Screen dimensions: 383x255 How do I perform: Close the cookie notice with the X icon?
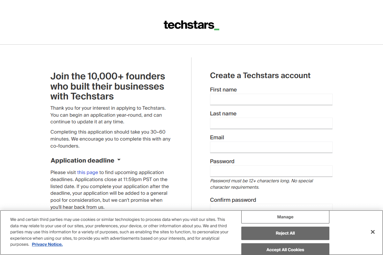(372, 232)
